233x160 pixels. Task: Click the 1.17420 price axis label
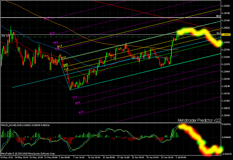226,101
